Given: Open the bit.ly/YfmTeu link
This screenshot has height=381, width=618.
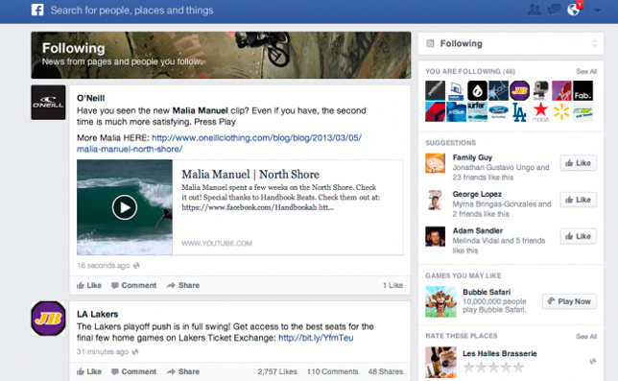Looking at the screenshot, I should coord(316,338).
